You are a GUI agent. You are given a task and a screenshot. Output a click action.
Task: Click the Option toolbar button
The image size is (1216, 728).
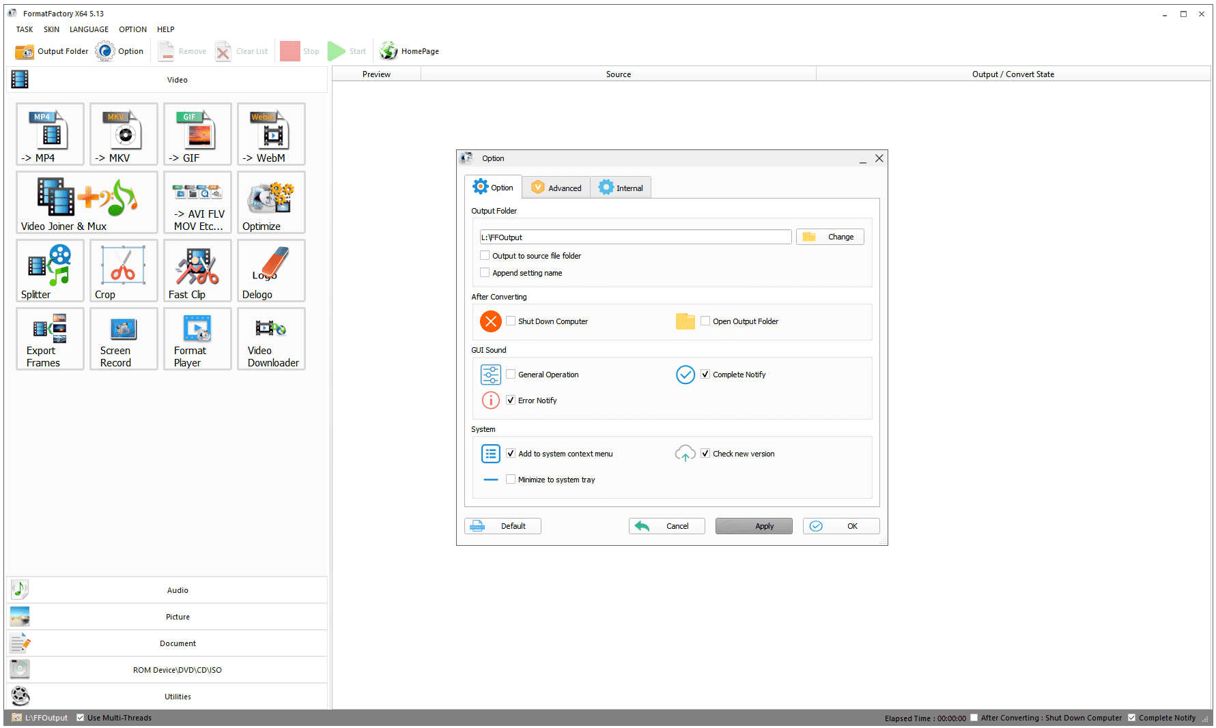119,51
